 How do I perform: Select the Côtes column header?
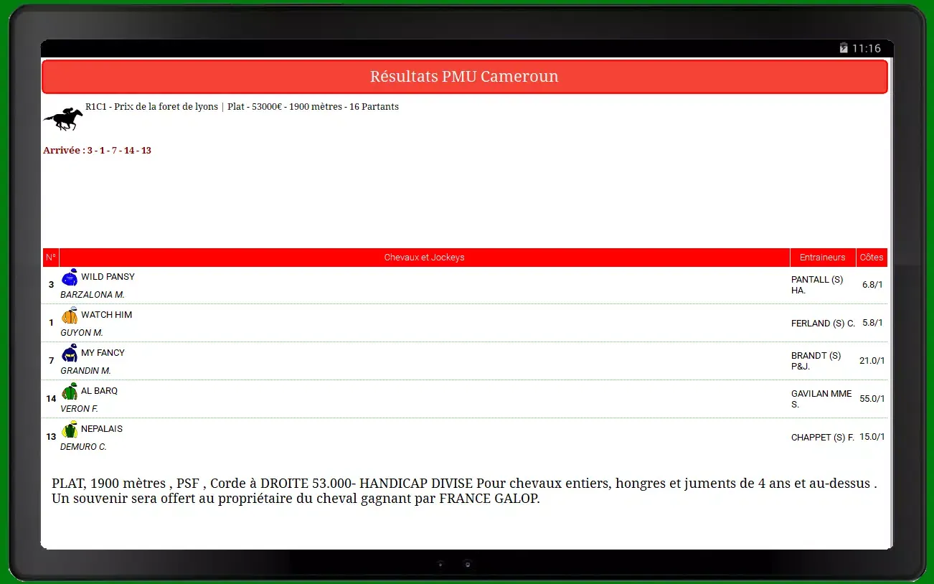(872, 258)
